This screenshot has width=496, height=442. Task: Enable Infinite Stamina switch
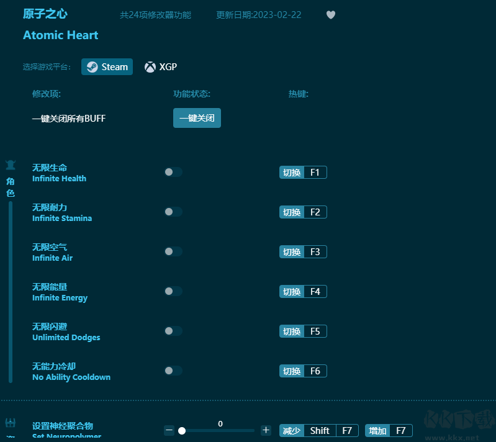[x=173, y=212]
